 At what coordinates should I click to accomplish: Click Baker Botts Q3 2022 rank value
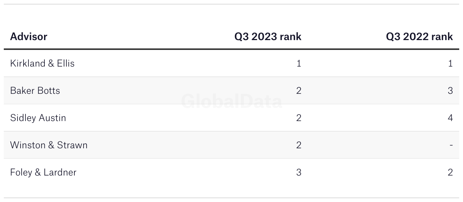pos(450,90)
